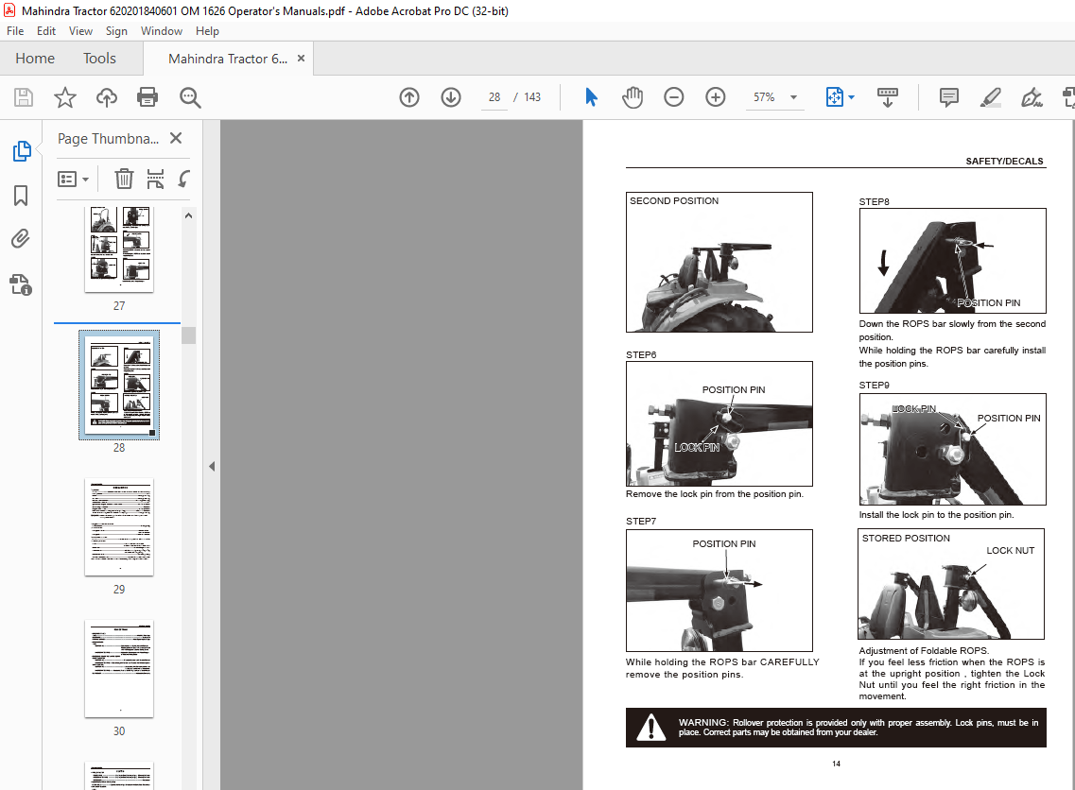Image resolution: width=1075 pixels, height=790 pixels.
Task: Print the document using printer icon
Action: (147, 97)
